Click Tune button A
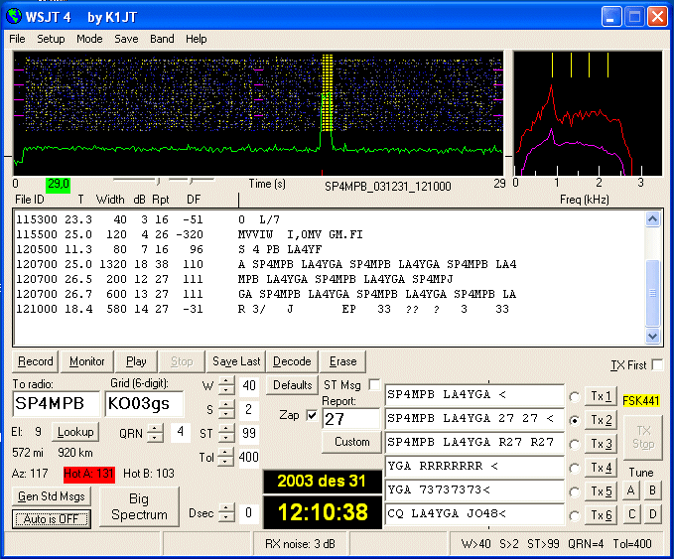Viewport: 674px width, 559px height. (631, 490)
